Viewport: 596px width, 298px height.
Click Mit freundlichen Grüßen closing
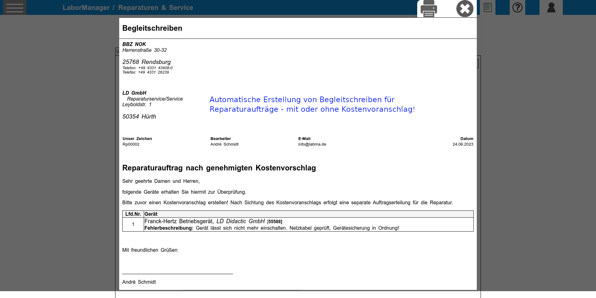click(x=150, y=250)
